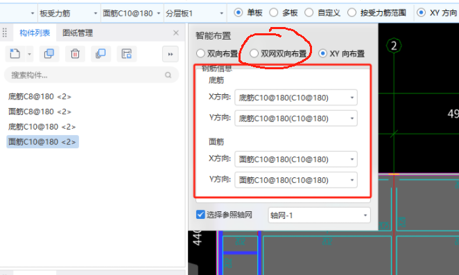The width and height of the screenshot is (459, 275).
Task: Select the 按受力筋范围 radio button
Action: pyautogui.click(x=352, y=12)
